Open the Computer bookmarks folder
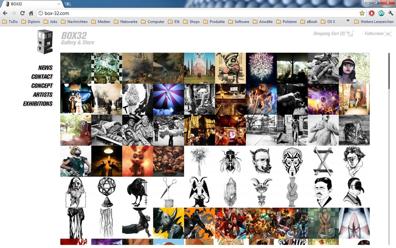The width and height of the screenshot is (396, 248). (152, 22)
